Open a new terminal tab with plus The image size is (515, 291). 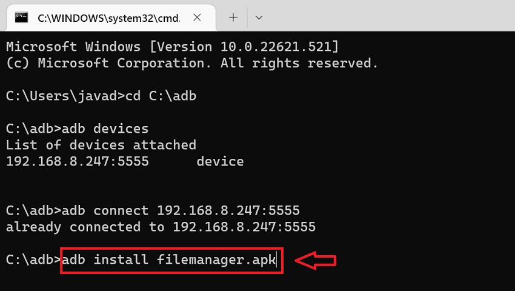pyautogui.click(x=233, y=18)
